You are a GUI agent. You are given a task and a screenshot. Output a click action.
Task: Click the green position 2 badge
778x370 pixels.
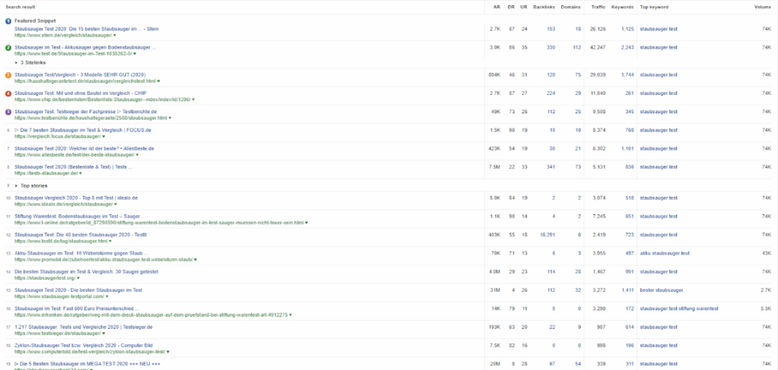click(x=8, y=47)
